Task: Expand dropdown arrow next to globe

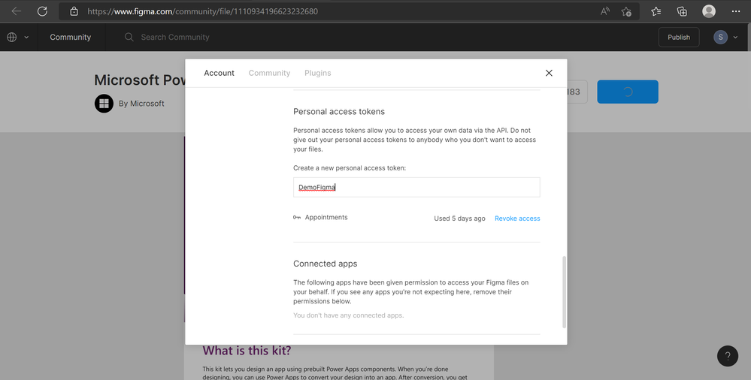Action: [26, 37]
